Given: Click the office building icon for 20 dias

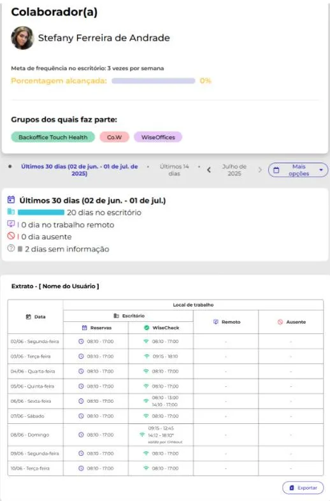Looking at the screenshot, I should 11,212.
